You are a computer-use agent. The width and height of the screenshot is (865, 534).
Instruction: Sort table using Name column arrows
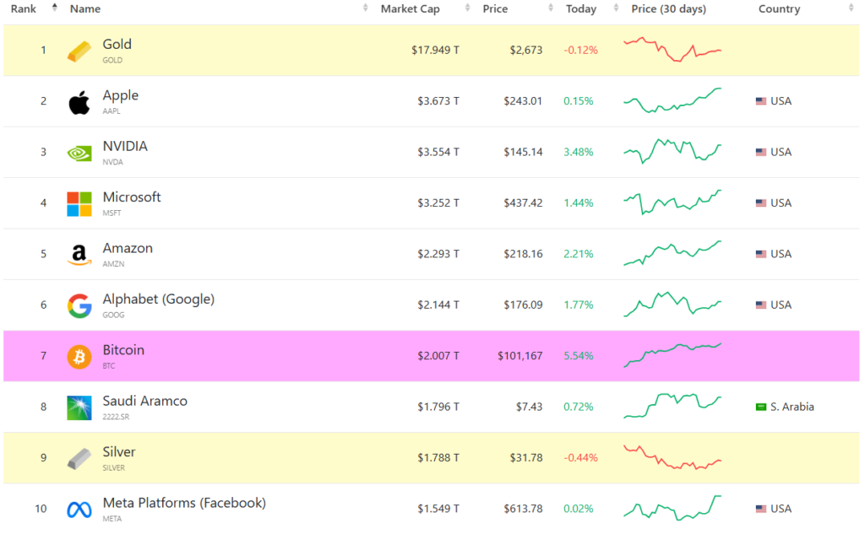(x=365, y=7)
